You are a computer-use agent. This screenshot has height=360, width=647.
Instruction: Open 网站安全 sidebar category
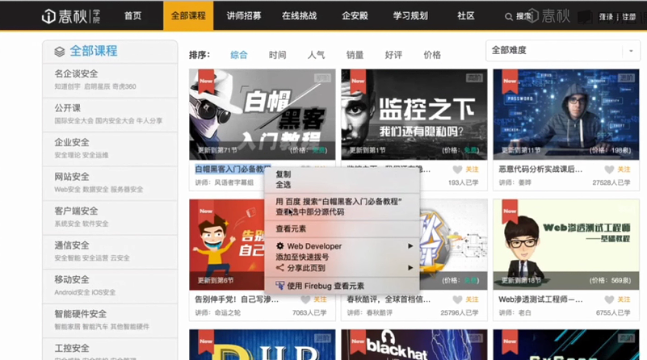pos(72,177)
